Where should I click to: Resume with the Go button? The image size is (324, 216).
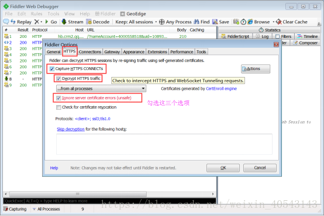(51, 22)
